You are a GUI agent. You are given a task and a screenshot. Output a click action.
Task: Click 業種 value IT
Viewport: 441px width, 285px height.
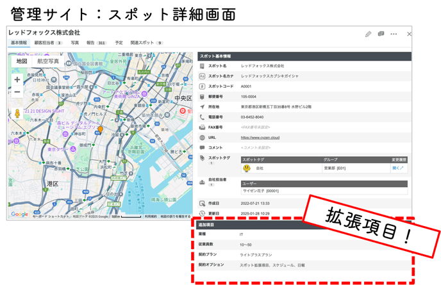pos(241,234)
